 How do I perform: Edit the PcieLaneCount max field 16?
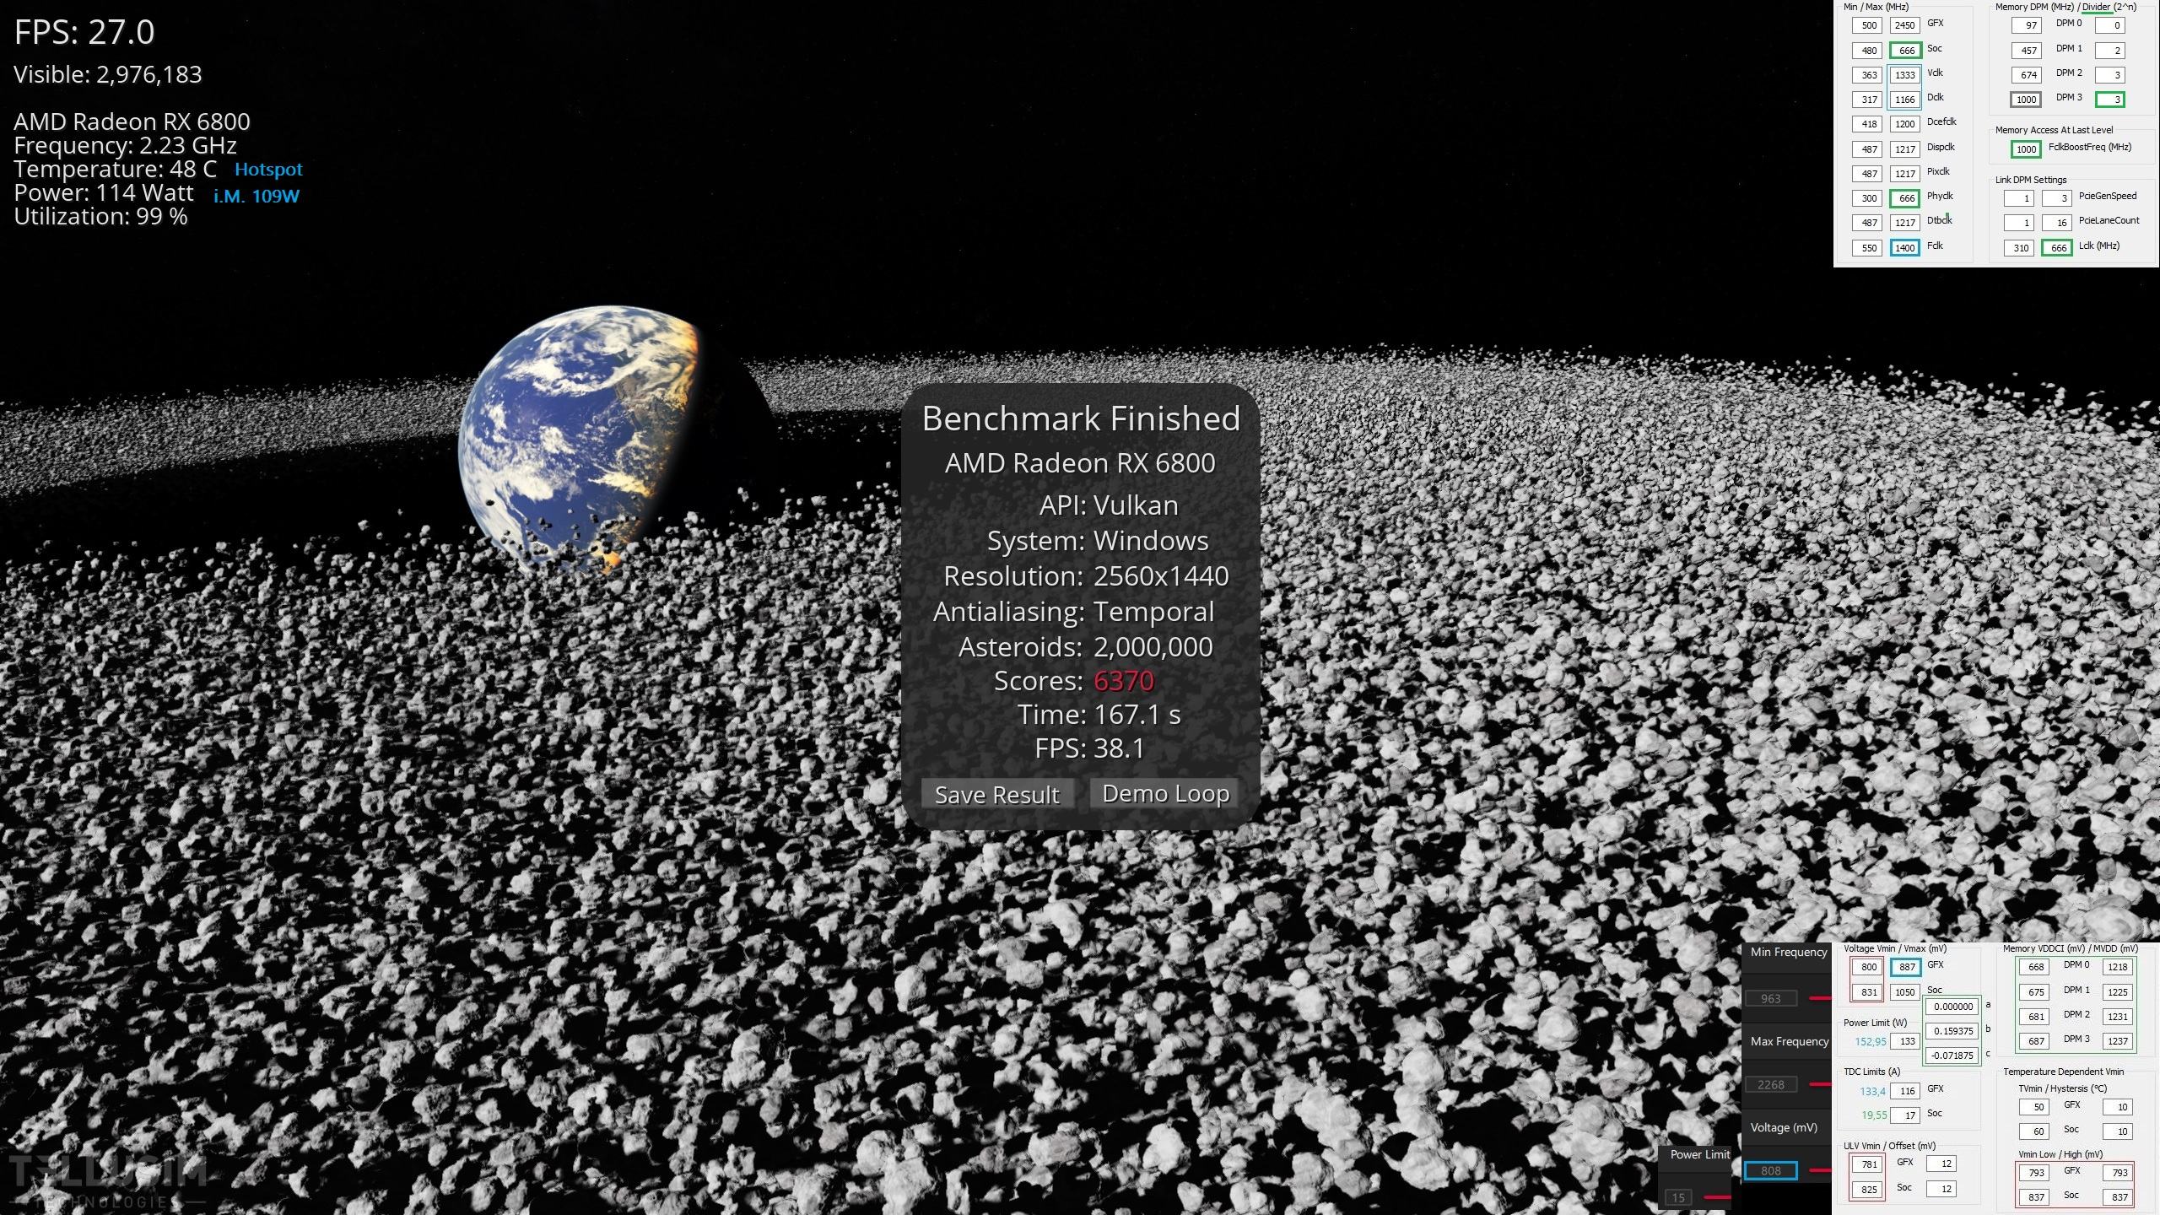coord(2057,223)
